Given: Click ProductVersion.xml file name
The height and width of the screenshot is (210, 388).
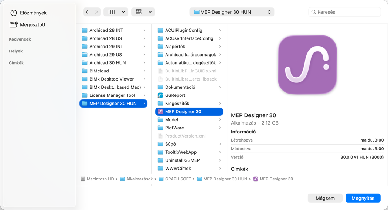Looking at the screenshot, I should coord(186,136).
